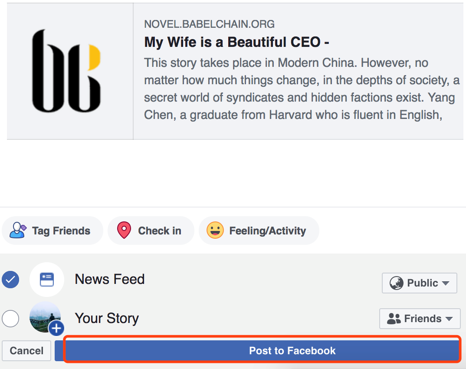466x369 pixels.
Task: Cancel the share dialog
Action: click(26, 351)
